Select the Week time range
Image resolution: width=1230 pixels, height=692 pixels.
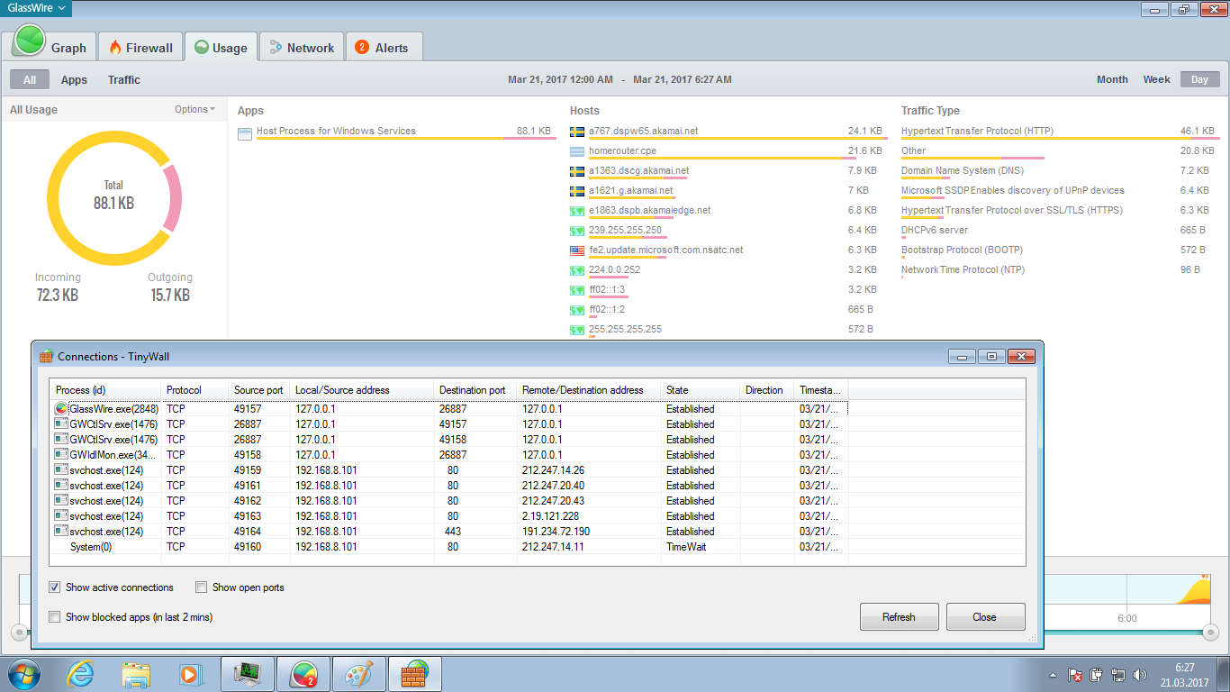(1156, 79)
